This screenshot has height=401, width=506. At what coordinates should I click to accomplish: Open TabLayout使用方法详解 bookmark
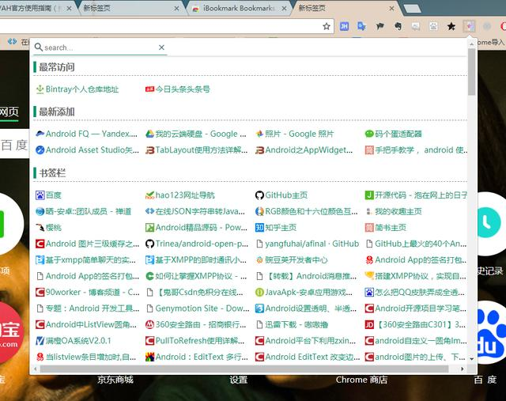(x=197, y=149)
